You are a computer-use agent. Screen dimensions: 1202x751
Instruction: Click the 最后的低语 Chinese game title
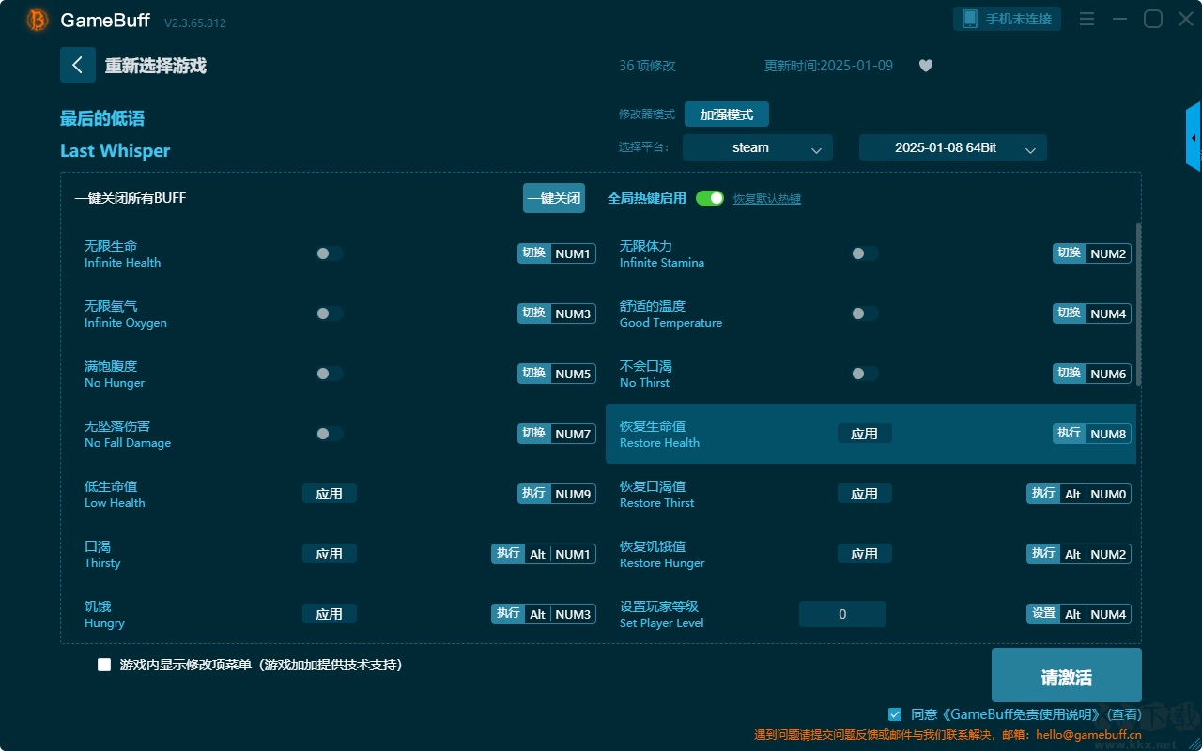tap(102, 118)
